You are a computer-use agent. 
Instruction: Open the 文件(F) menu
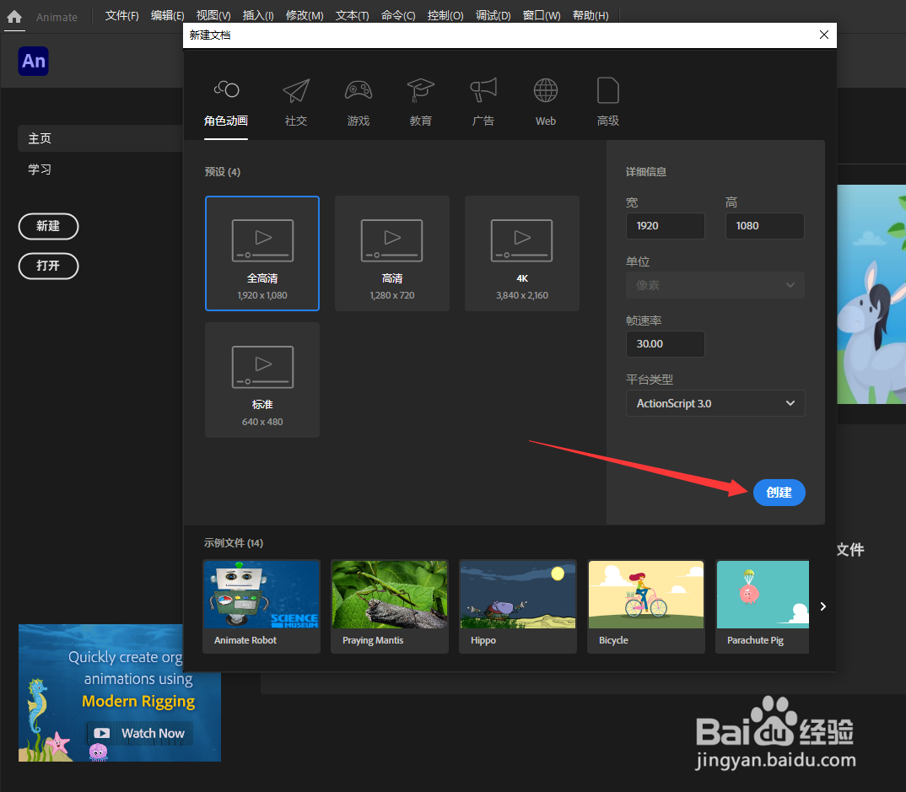tap(122, 15)
